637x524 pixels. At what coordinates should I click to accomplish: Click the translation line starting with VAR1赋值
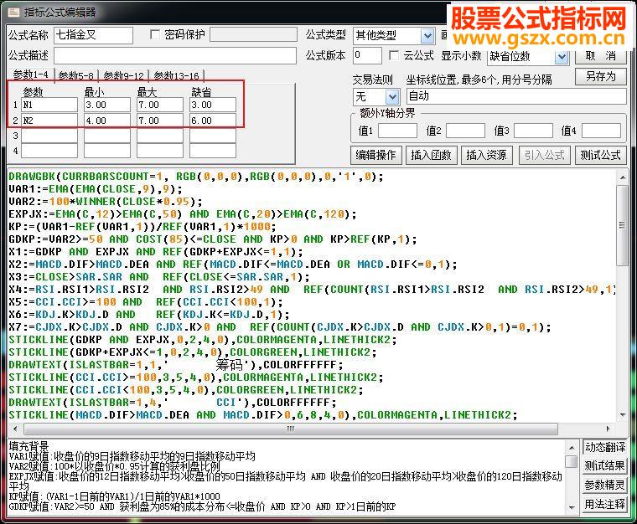tap(132, 456)
